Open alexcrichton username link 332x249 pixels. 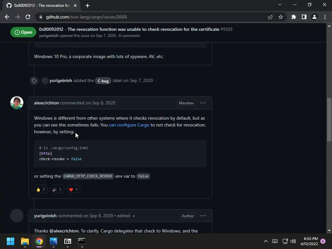[46, 103]
